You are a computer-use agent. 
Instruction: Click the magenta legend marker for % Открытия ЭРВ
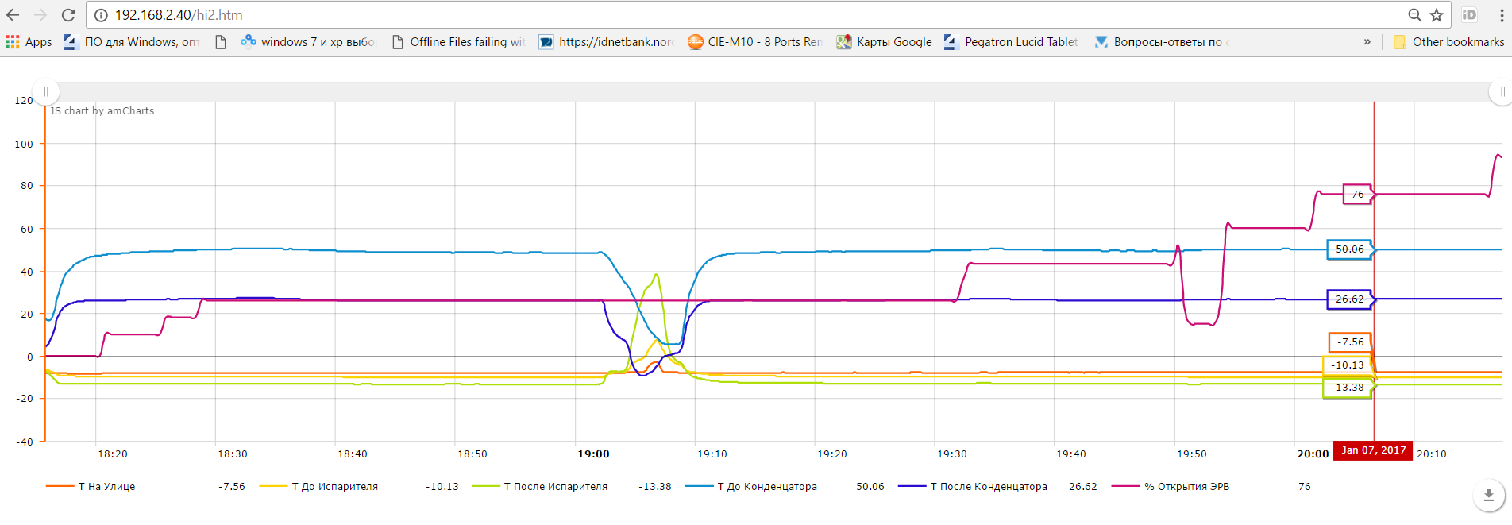click(x=1125, y=486)
